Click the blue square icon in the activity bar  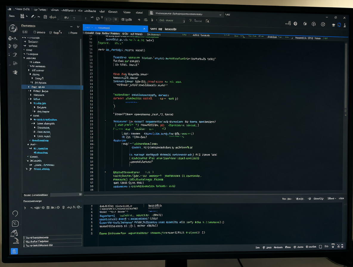click(x=14, y=251)
